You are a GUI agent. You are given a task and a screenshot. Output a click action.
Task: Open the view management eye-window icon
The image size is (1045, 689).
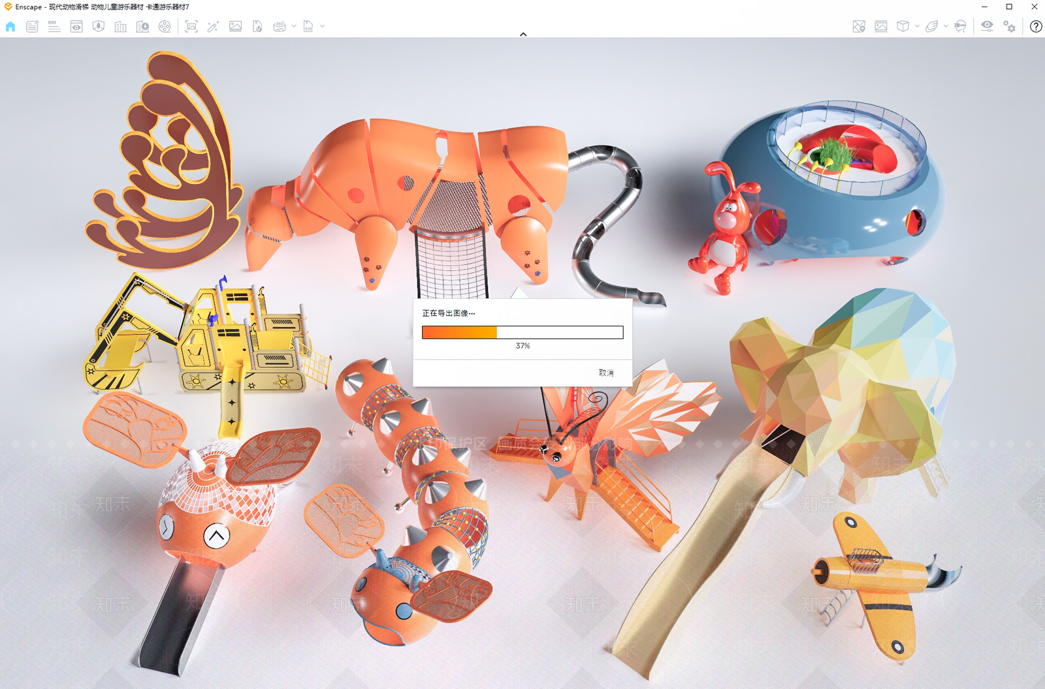pyautogui.click(x=76, y=27)
